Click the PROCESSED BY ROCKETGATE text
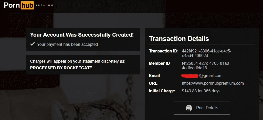This screenshot has height=120, width=263. (x=61, y=68)
